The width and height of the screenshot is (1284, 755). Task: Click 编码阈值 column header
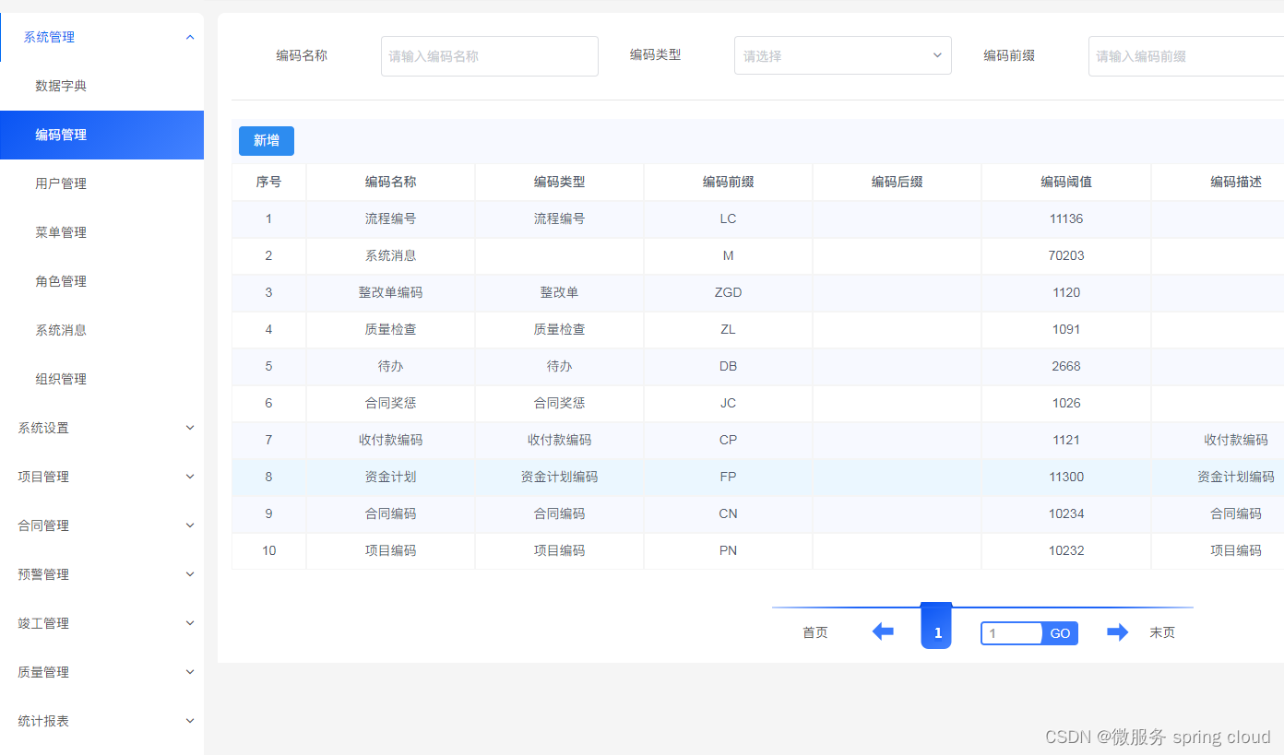click(1066, 183)
